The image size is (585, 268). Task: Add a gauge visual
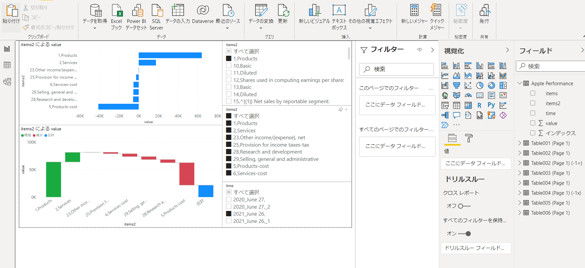click(x=468, y=96)
